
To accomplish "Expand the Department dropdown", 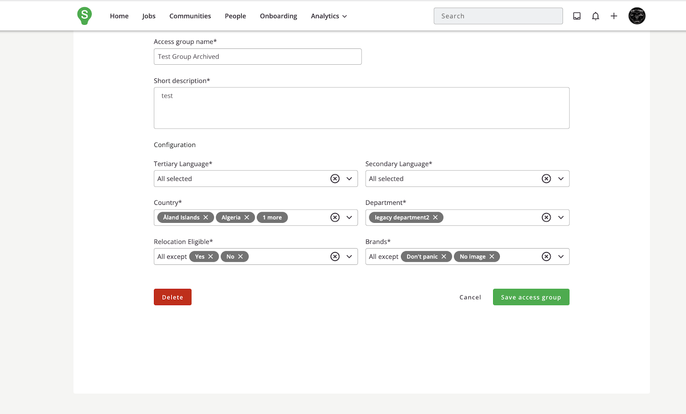I will coord(561,218).
